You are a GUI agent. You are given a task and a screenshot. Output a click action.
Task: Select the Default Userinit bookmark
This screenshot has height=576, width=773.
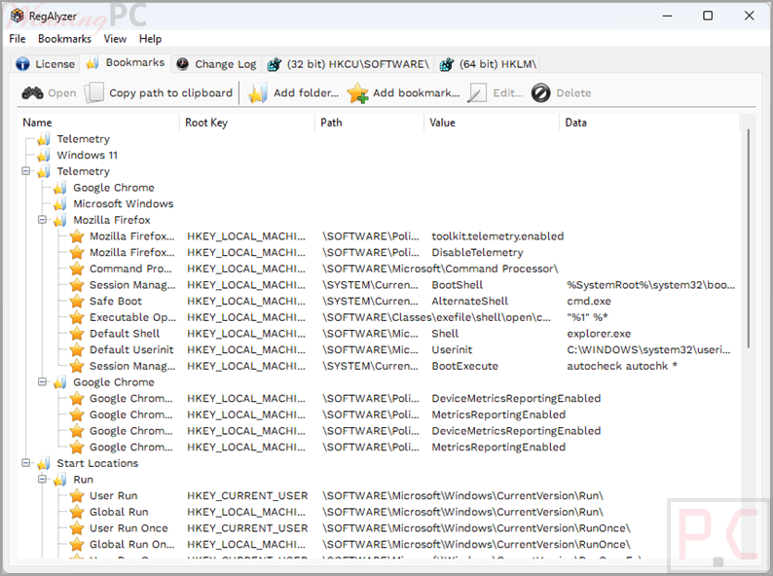click(131, 350)
